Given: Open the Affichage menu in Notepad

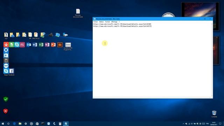Looking at the screenshot, I should tap(114, 22).
